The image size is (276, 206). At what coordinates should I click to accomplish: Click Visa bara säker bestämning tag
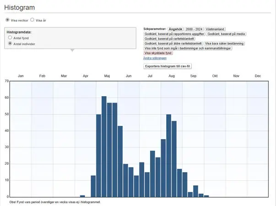point(224,43)
